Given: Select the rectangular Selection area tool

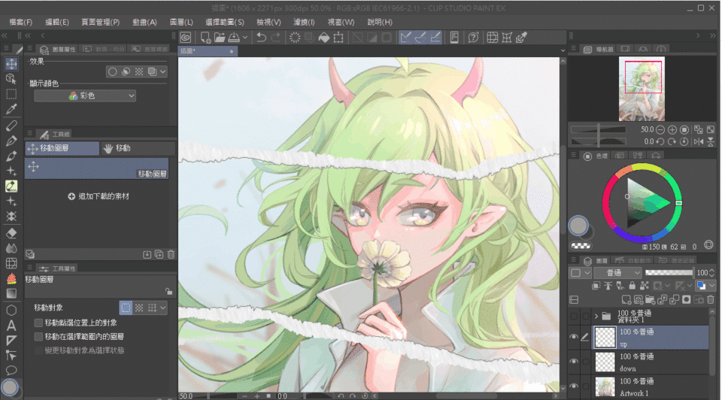Looking at the screenshot, I should [11, 94].
